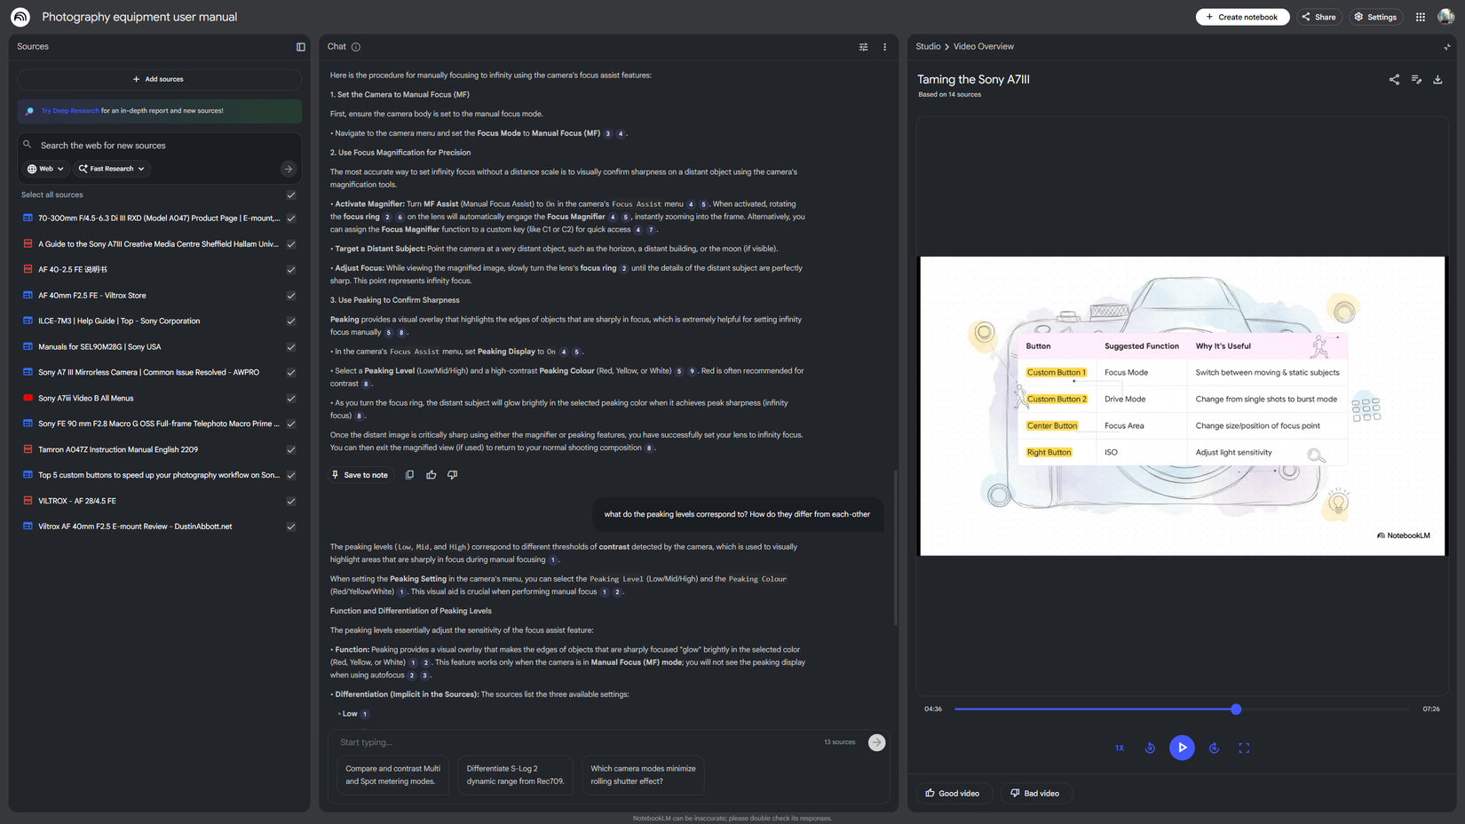Click the chat info icon
This screenshot has width=1465, height=824.
tap(356, 47)
